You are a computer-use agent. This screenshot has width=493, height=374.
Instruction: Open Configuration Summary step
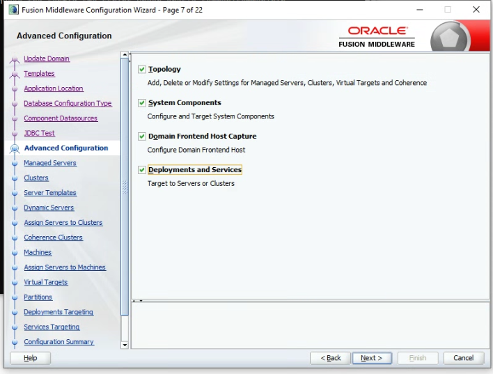[x=58, y=341]
